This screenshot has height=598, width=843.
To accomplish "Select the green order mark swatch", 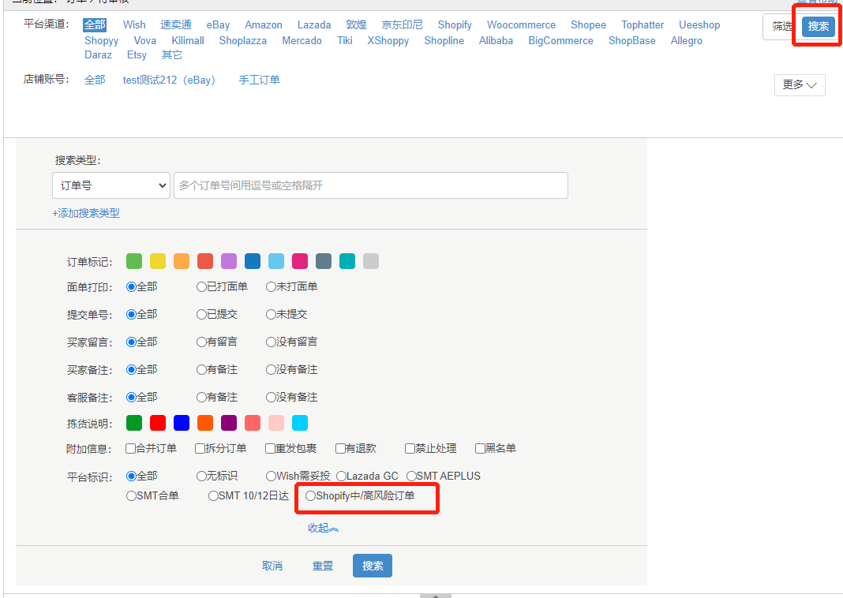I will (x=134, y=261).
